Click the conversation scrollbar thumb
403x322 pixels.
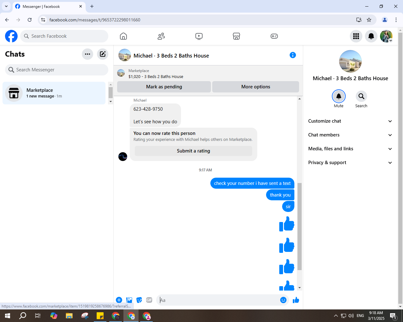[299, 226]
